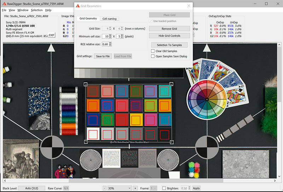Click vertical scrollbar down arrow

pos(279,176)
